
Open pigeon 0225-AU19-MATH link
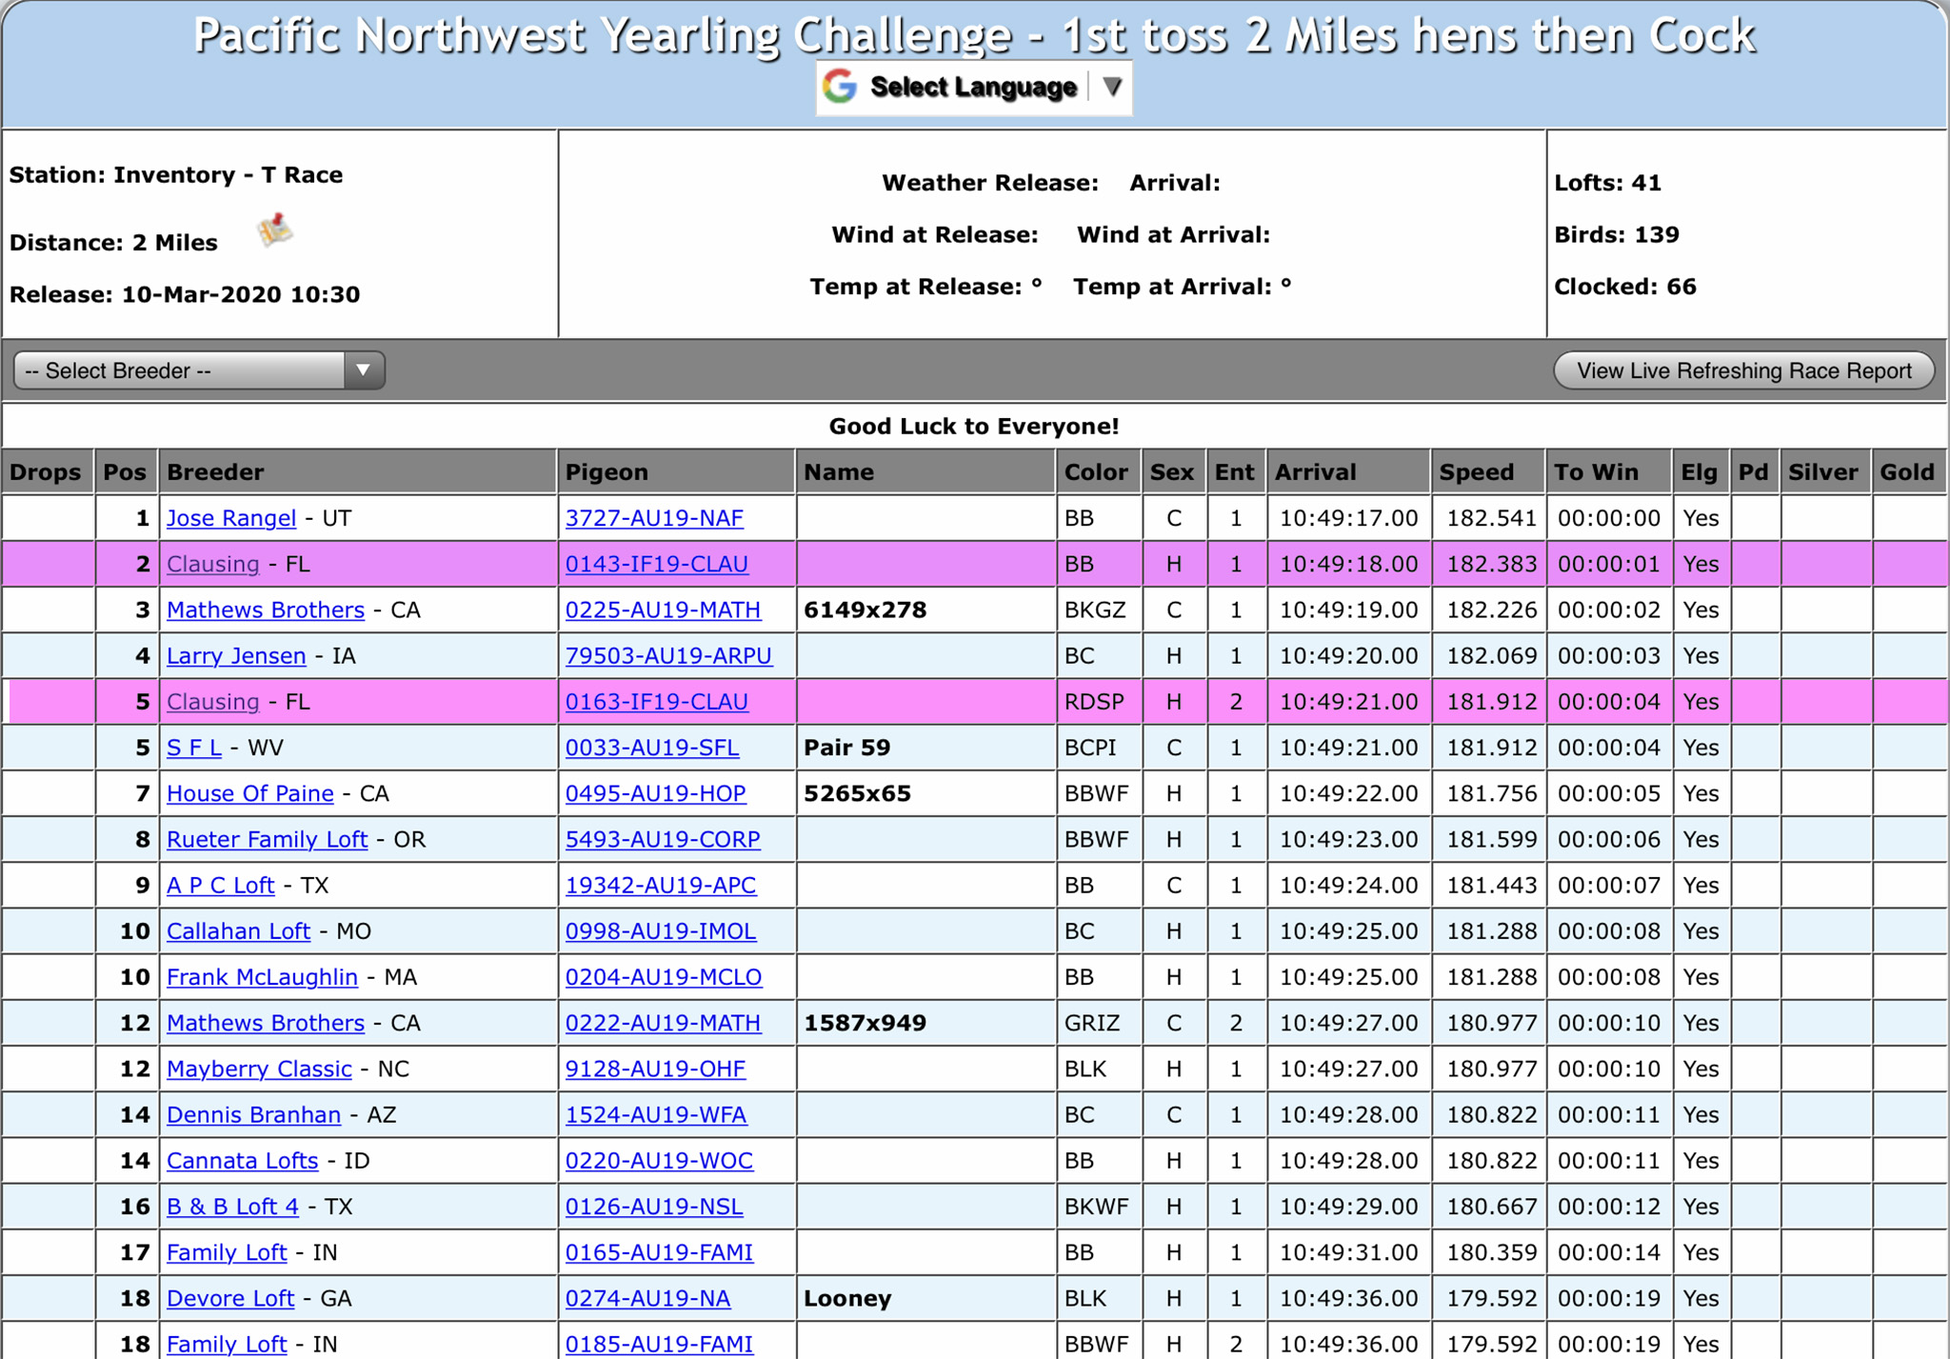[x=664, y=610]
